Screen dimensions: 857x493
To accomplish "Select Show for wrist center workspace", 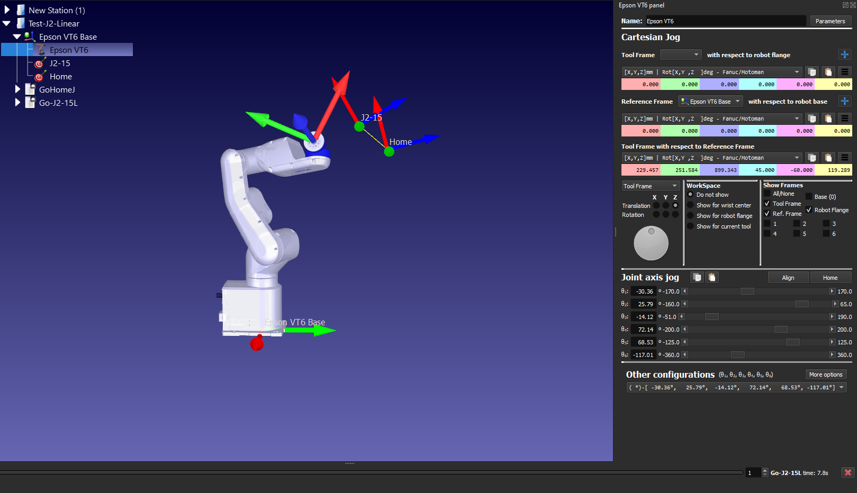I will [690, 205].
